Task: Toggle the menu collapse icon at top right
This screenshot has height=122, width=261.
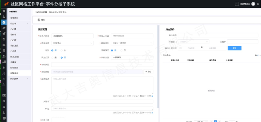Action: (258, 4)
